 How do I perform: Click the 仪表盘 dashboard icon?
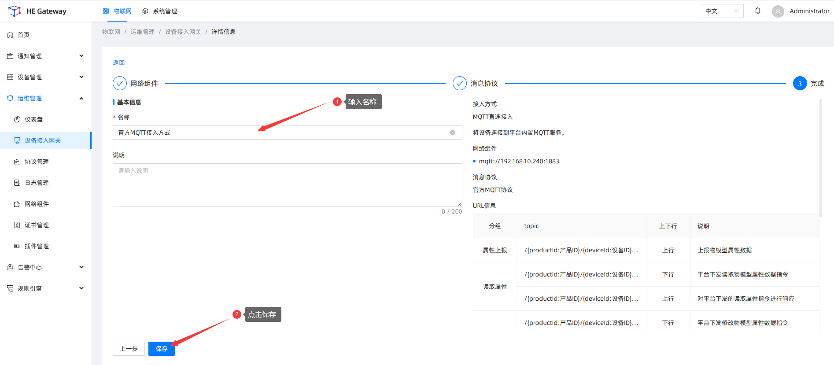[17, 119]
